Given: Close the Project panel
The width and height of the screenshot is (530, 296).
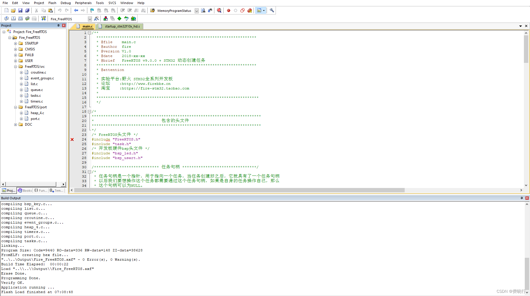Looking at the screenshot, I should 64,25.
